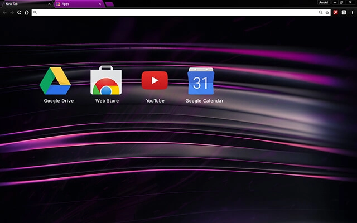The image size is (357, 223).
Task: Open the Chrome three-dot menu
Action: 352,12
